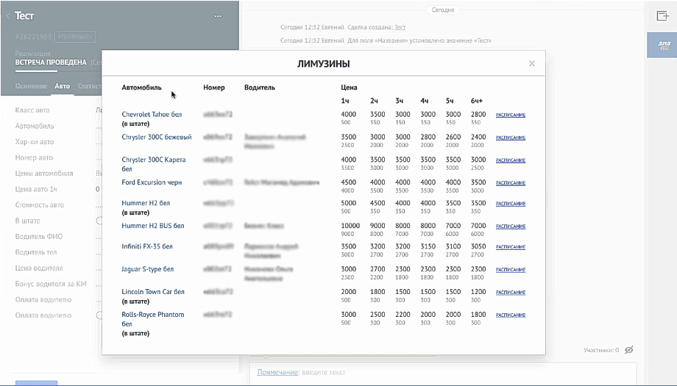Image resolution: width=677 pixels, height=386 pixels.
Task: Open РАСПИСАНИЕ for Hummer H2 бел
Action: 511,203
